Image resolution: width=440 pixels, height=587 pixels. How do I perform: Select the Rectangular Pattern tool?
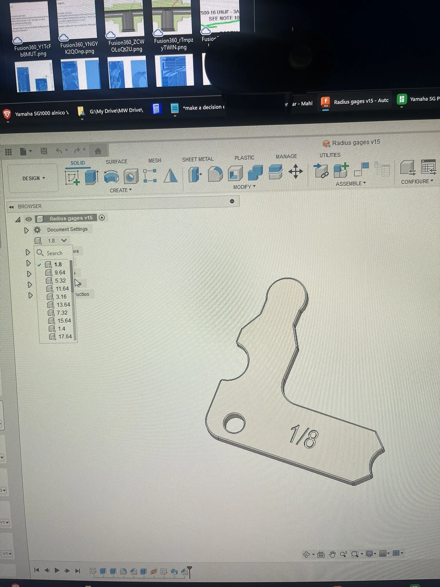pos(150,176)
